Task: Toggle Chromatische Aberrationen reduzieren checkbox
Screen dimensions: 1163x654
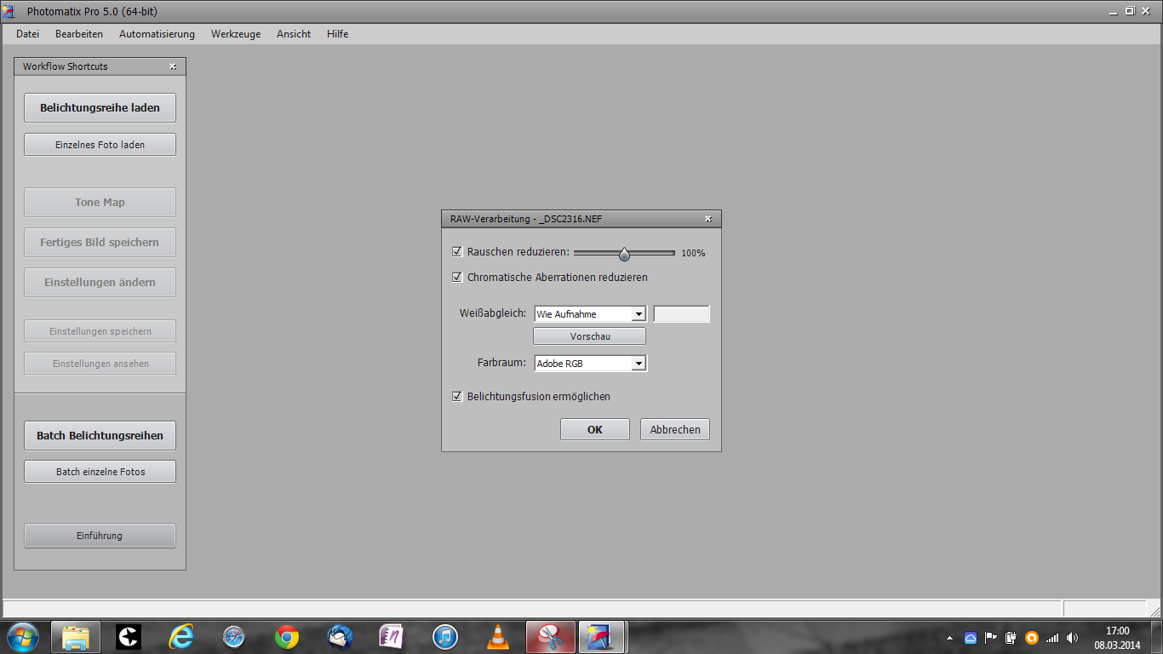Action: 457,277
